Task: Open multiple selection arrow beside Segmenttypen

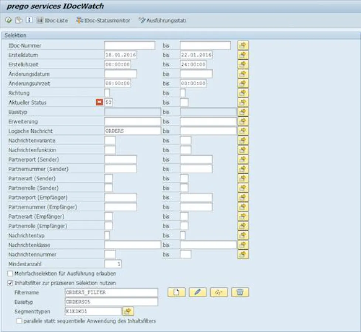Action: pyautogui.click(x=128, y=312)
